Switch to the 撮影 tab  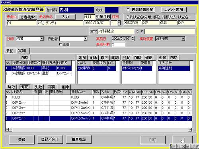click(9, 51)
